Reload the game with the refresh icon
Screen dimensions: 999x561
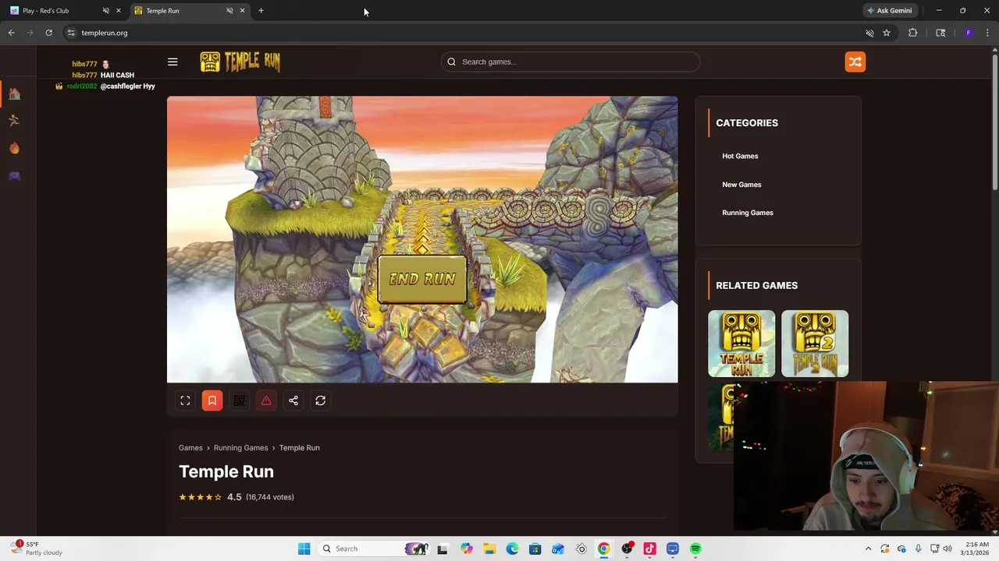(320, 400)
